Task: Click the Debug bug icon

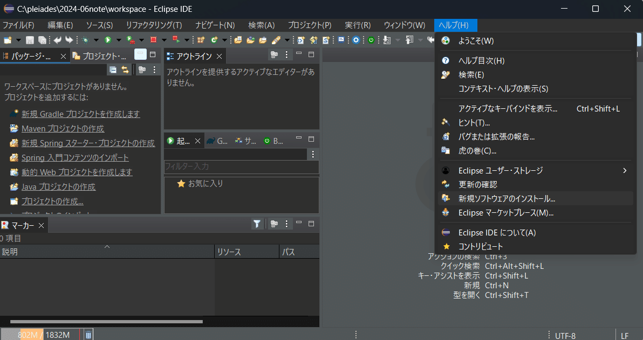Action: coord(85,40)
